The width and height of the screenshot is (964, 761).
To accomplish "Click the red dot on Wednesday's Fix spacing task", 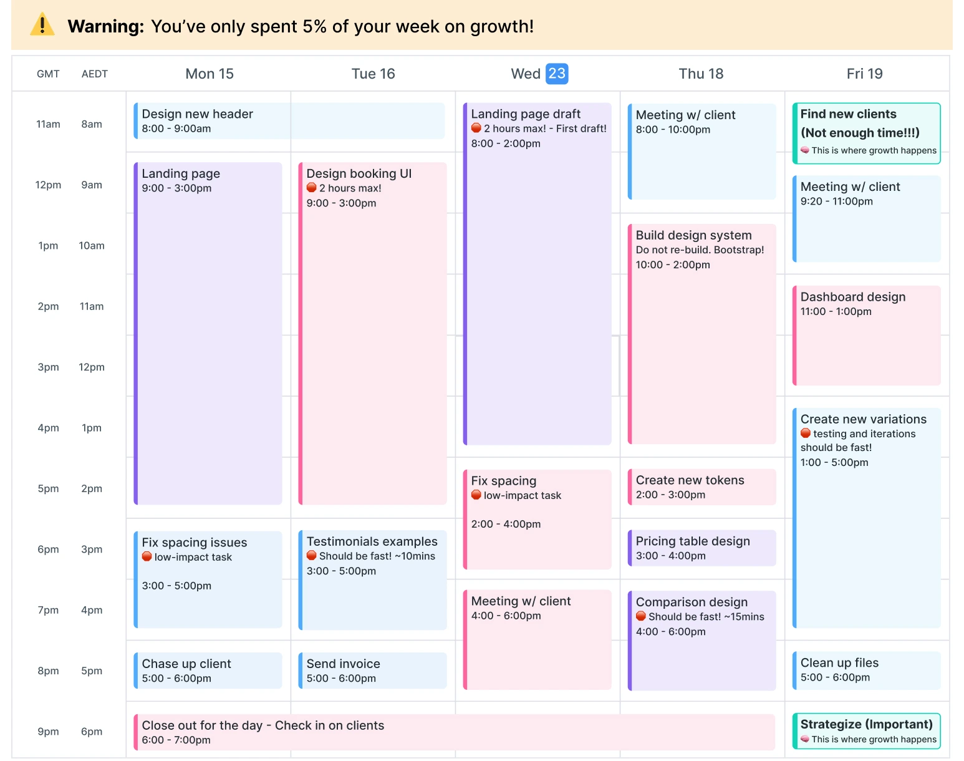I will (476, 495).
